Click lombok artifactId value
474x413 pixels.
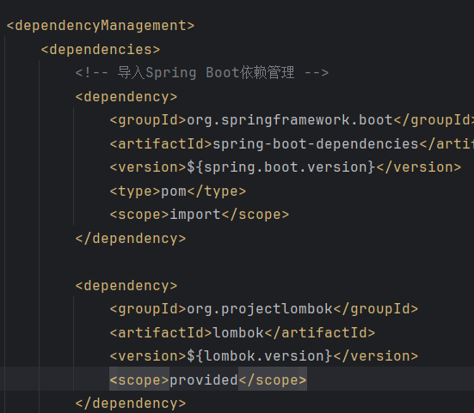(x=238, y=333)
